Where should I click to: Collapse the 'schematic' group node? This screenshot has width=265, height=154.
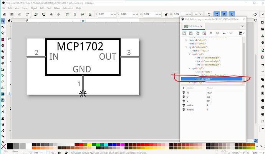click(186, 47)
